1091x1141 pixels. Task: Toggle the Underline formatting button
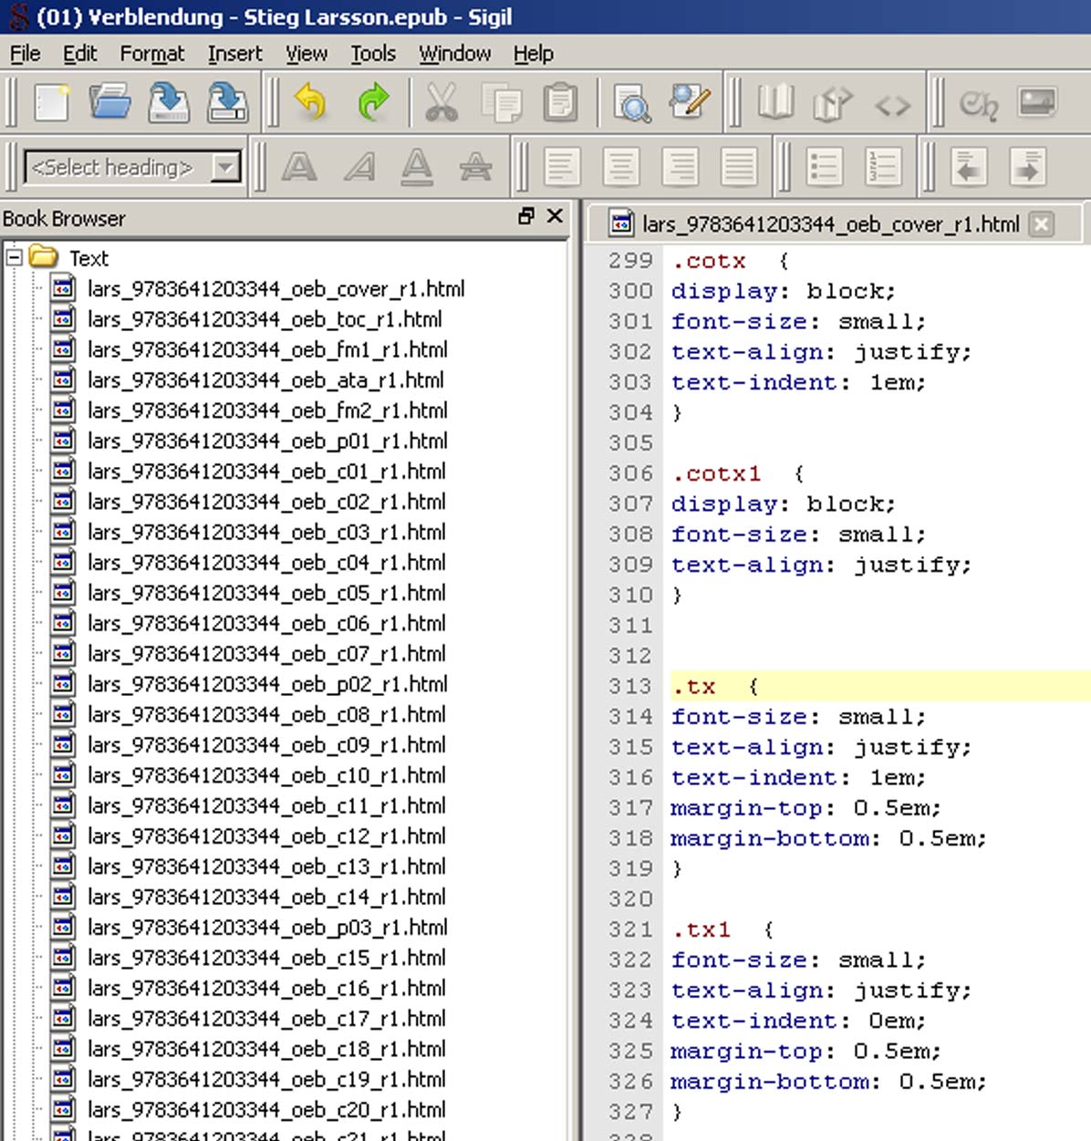tap(417, 167)
